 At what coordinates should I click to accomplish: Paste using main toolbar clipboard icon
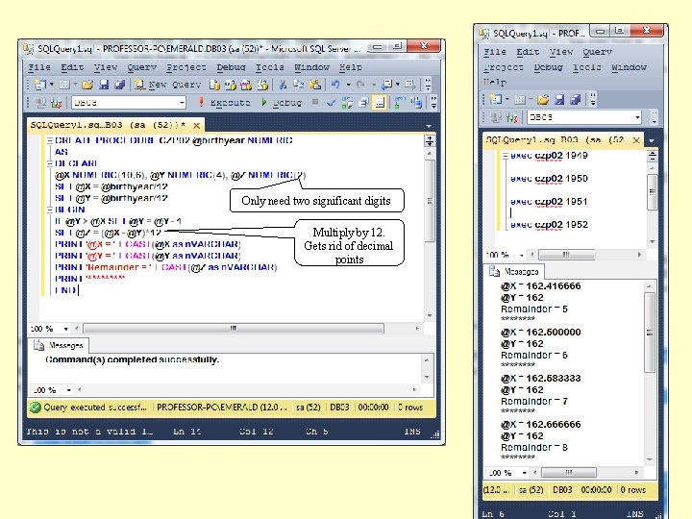(x=315, y=85)
